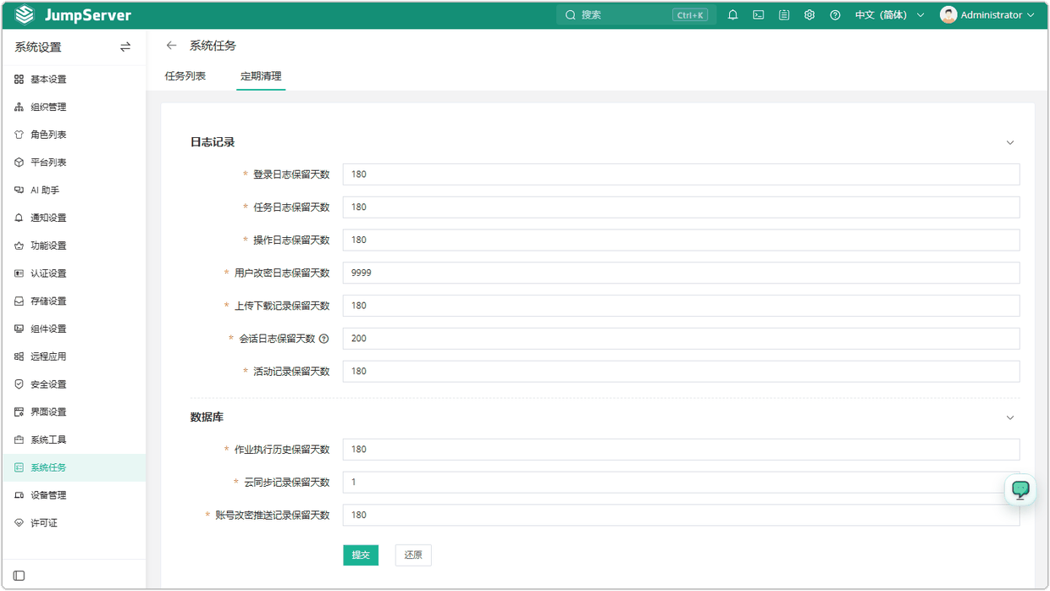
Task: Focus the 账号改密推送记录保留天数 input field
Action: pos(681,516)
